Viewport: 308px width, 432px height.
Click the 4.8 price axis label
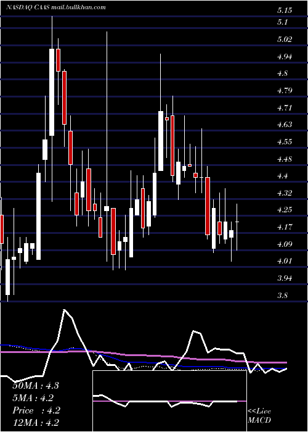click(x=283, y=73)
